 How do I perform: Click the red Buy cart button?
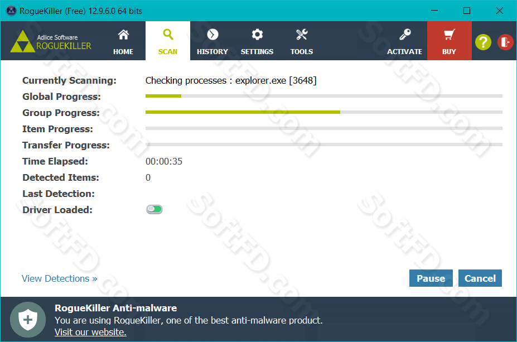[449, 41]
